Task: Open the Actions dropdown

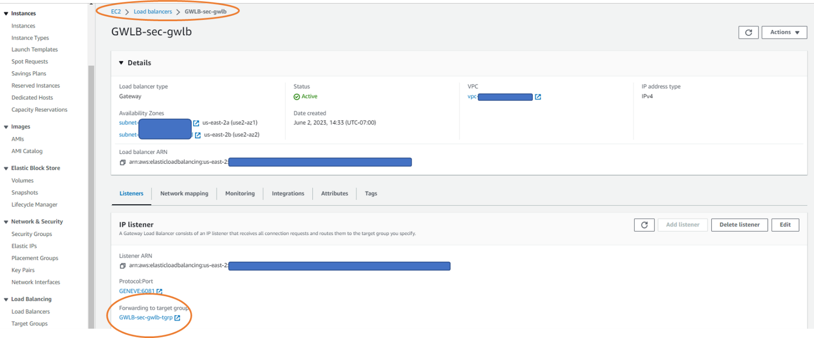Action: [x=784, y=32]
